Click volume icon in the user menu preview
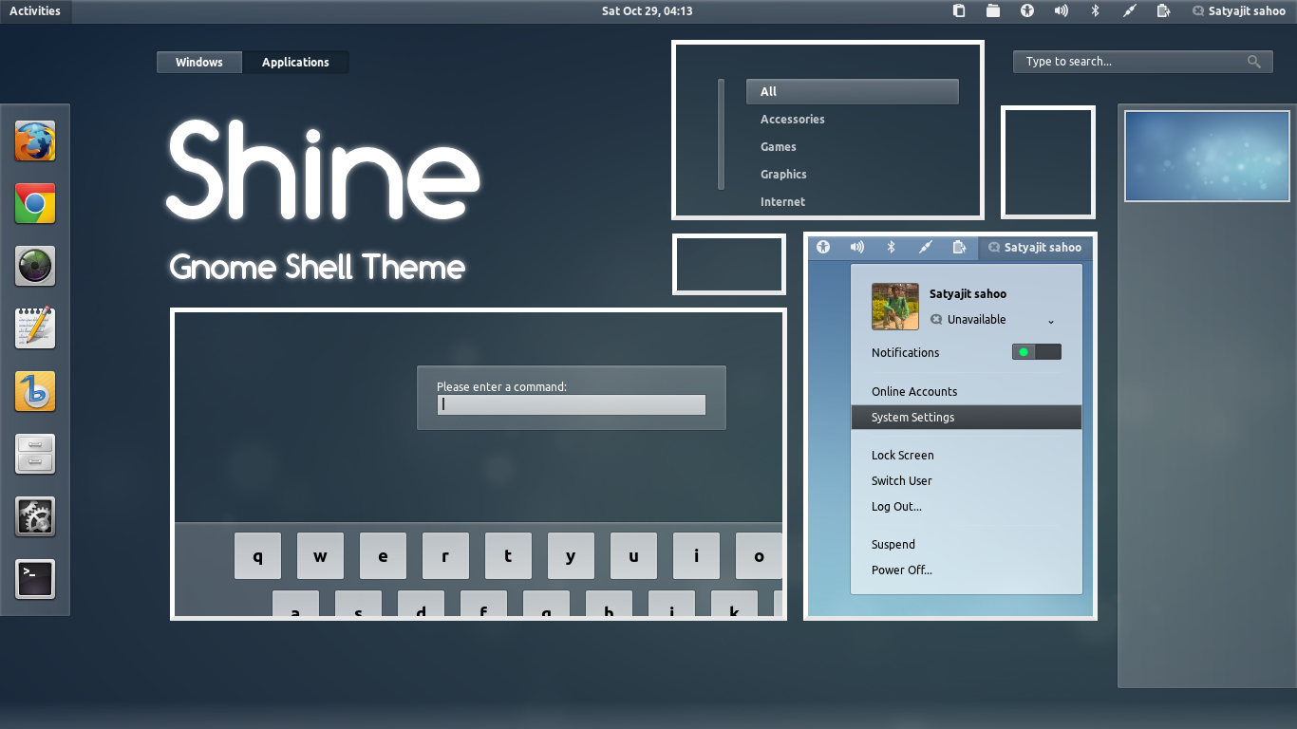1297x729 pixels. [x=857, y=248]
